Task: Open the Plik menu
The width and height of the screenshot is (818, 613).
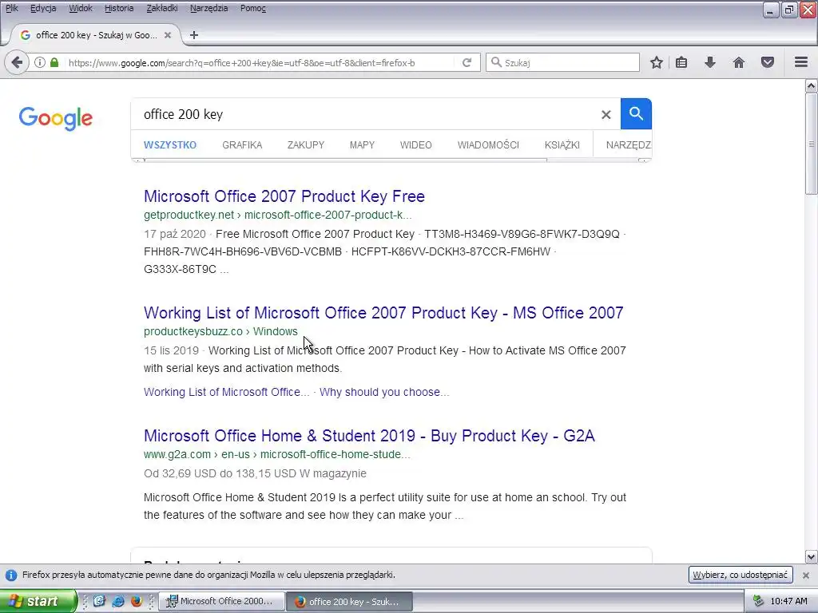Action: (11, 8)
